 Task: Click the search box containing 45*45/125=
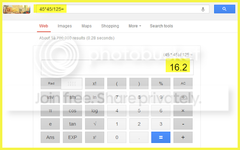(123, 9)
